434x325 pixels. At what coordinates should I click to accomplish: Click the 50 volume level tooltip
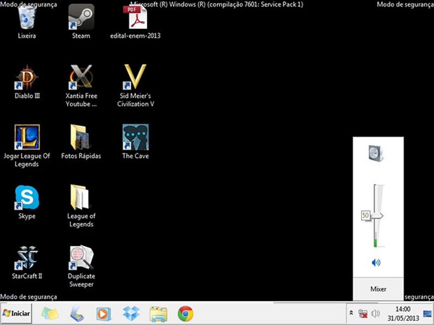click(366, 215)
